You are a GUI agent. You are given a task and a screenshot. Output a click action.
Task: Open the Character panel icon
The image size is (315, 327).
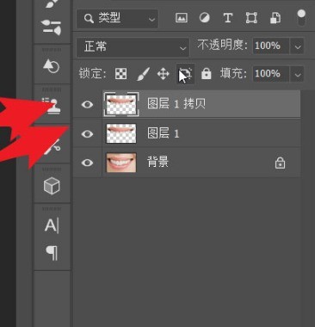tap(52, 225)
